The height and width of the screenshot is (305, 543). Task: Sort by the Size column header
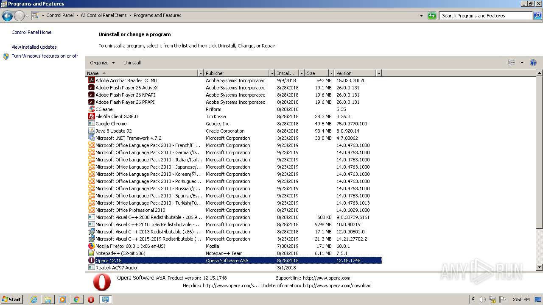(316, 73)
